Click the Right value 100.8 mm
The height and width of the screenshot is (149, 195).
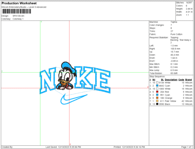[175, 49]
